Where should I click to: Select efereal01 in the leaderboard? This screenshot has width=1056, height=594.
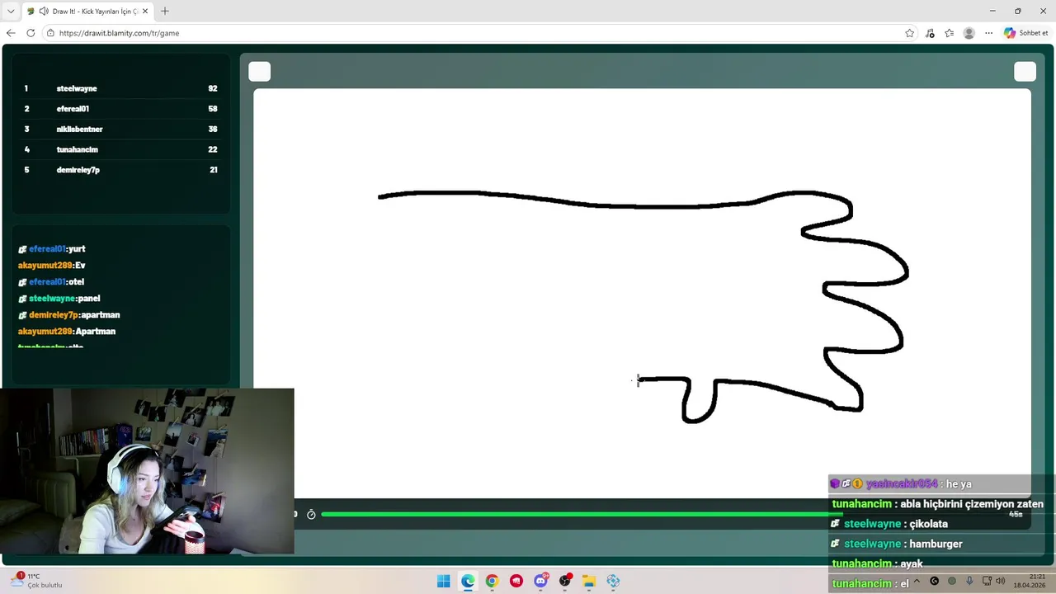coord(73,109)
